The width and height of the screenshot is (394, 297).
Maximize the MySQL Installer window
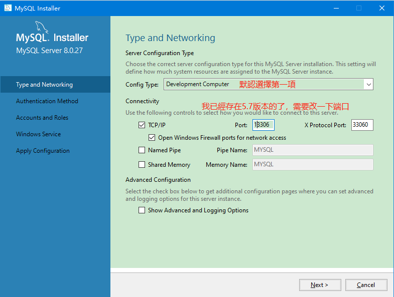pyautogui.click(x=359, y=8)
